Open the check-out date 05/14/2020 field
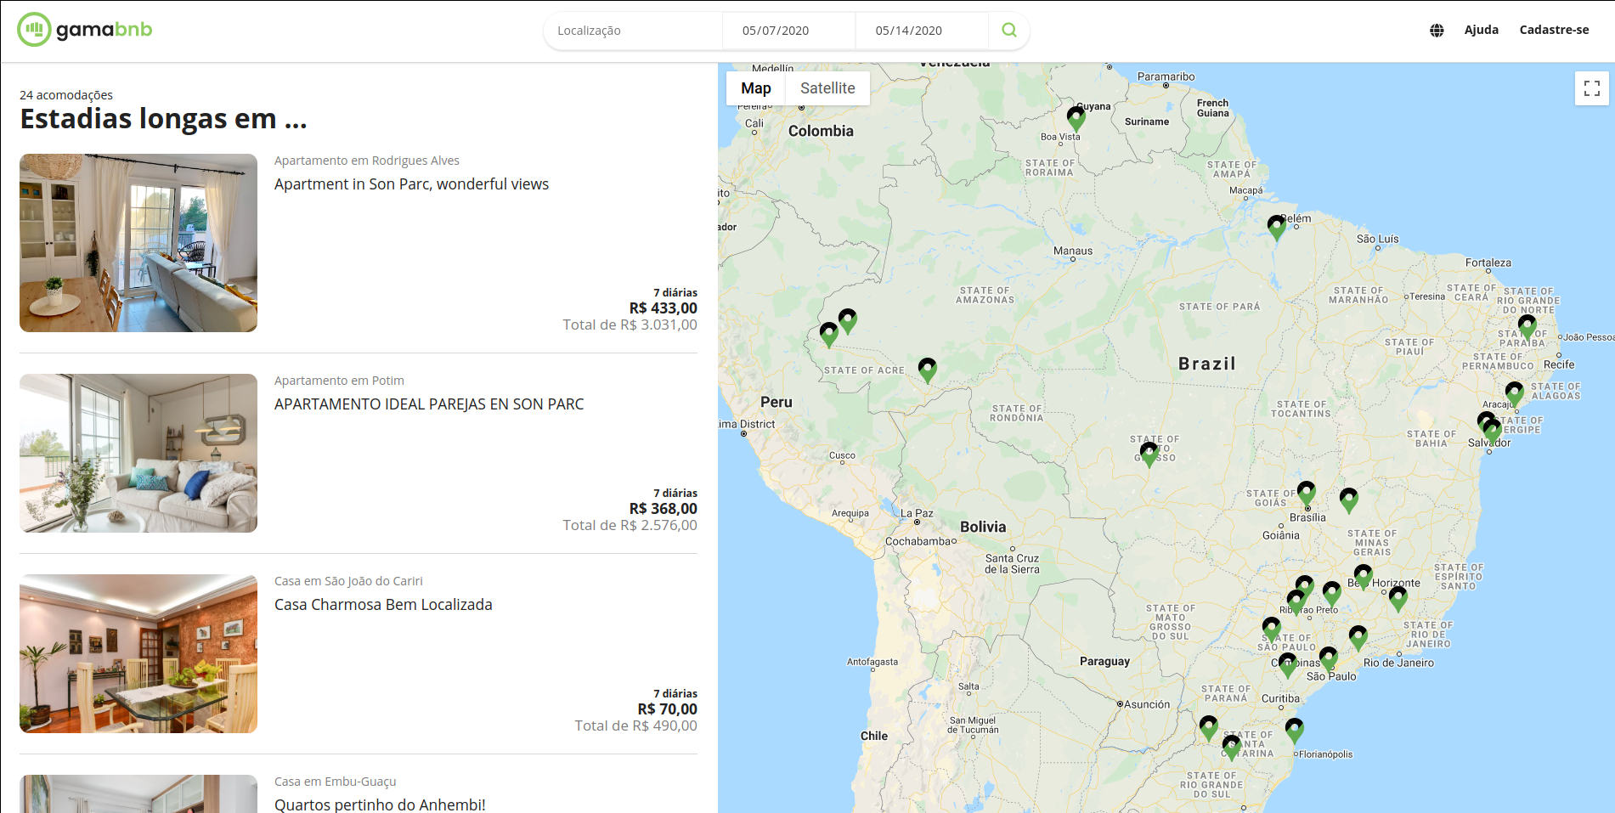The height and width of the screenshot is (813, 1615). click(922, 31)
